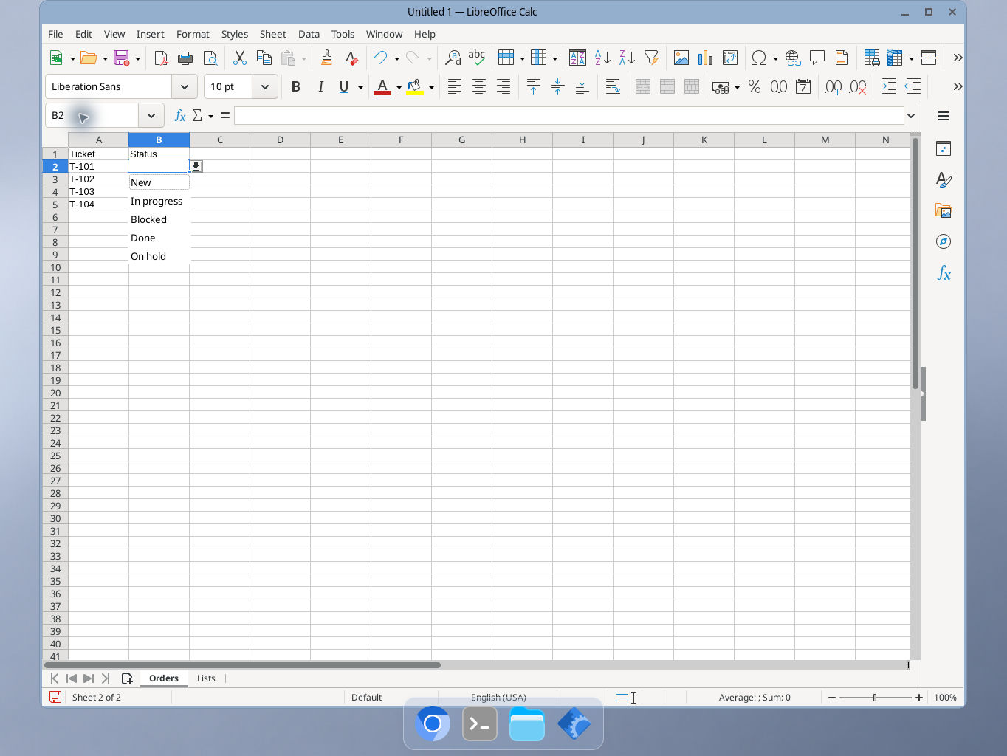Open the Function Wizard fx icon

click(x=179, y=116)
